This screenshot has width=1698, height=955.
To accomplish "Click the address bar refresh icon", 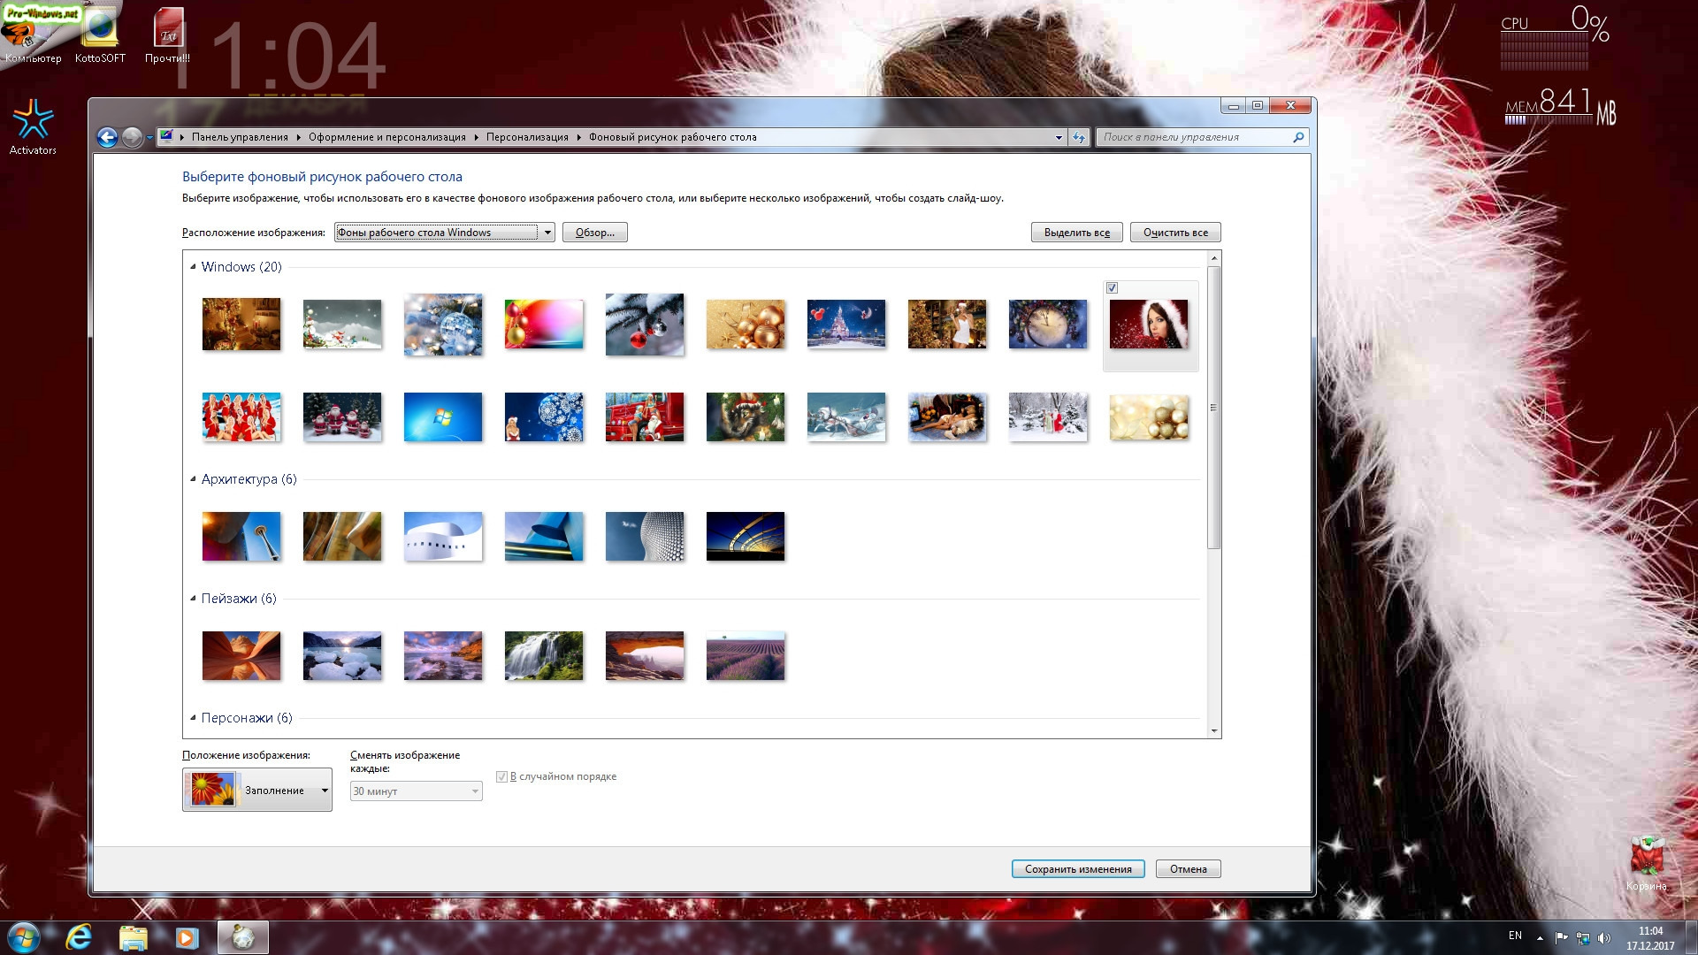I will [1078, 137].
